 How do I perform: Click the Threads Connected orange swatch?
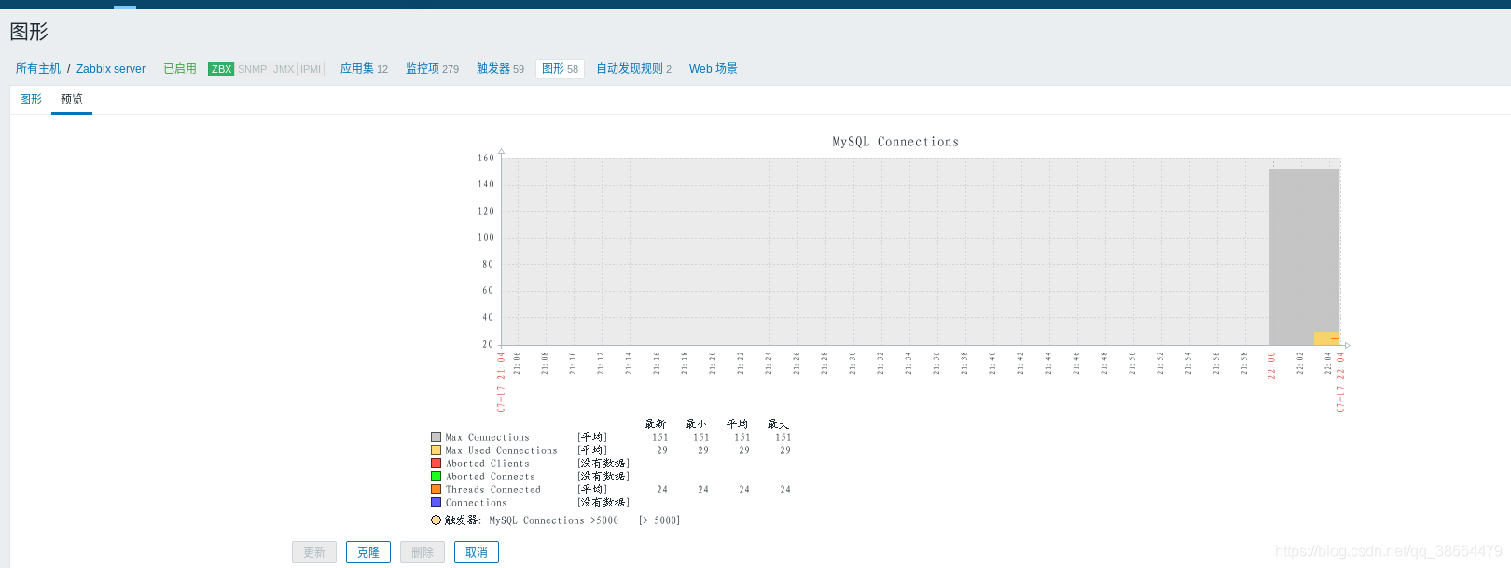coord(436,490)
